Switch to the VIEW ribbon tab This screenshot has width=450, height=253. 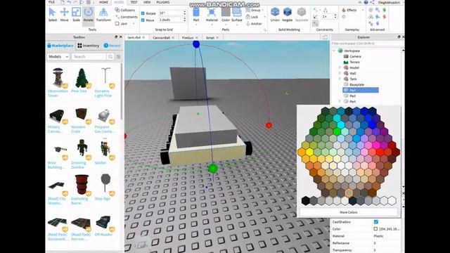pos(147,2)
